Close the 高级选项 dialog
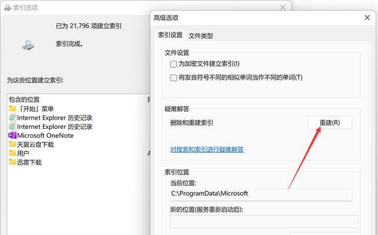Viewport: 378px width, 235px height. pyautogui.click(x=367, y=18)
